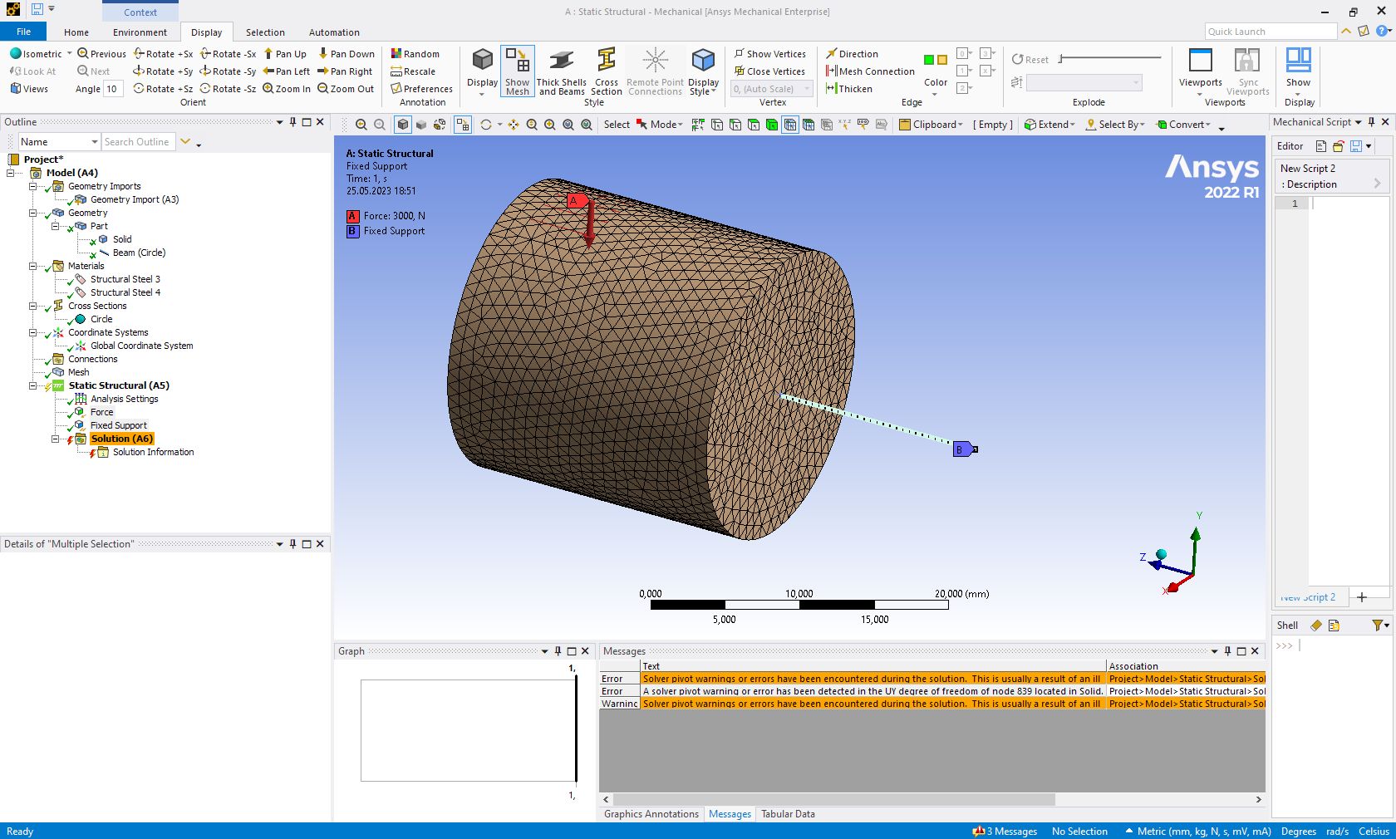
Task: Select Force item in outline tree
Action: (x=101, y=412)
